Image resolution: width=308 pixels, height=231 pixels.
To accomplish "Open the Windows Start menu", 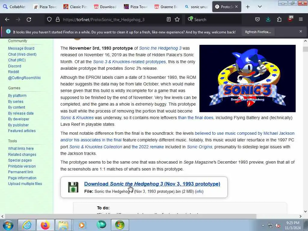I will click(8, 225).
